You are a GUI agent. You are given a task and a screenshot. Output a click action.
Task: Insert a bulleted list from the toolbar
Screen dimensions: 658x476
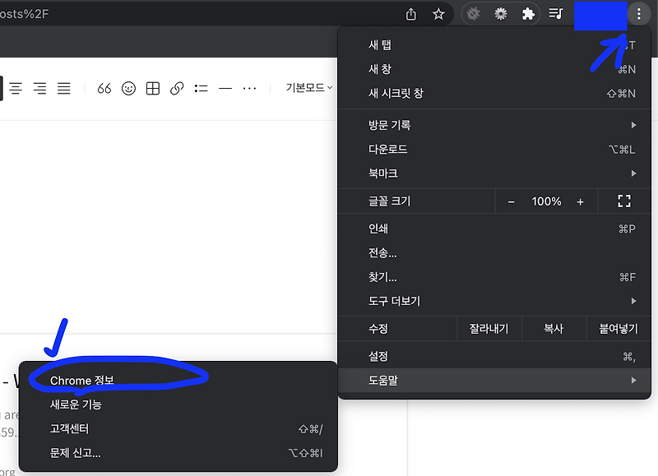pyautogui.click(x=201, y=88)
